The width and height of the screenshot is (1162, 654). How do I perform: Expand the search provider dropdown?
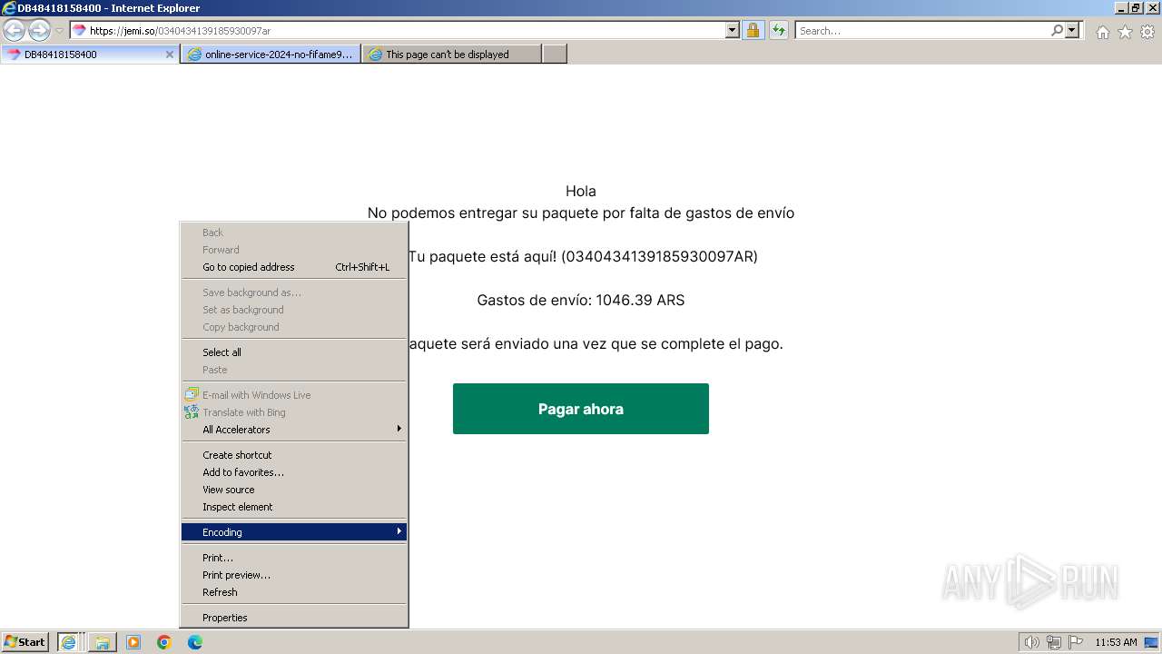[1072, 30]
